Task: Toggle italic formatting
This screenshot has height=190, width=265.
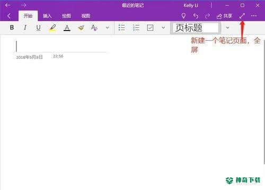Action: [x=25, y=27]
